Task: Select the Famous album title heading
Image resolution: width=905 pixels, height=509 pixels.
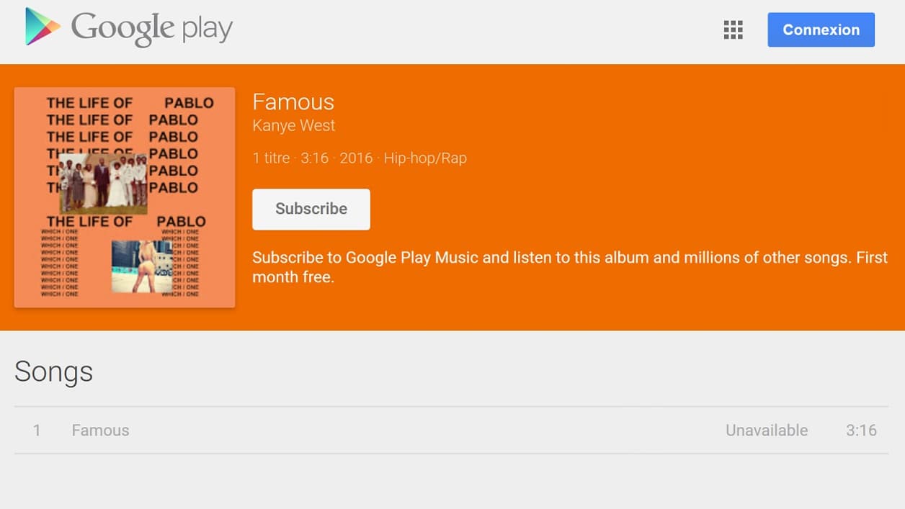Action: 293,102
